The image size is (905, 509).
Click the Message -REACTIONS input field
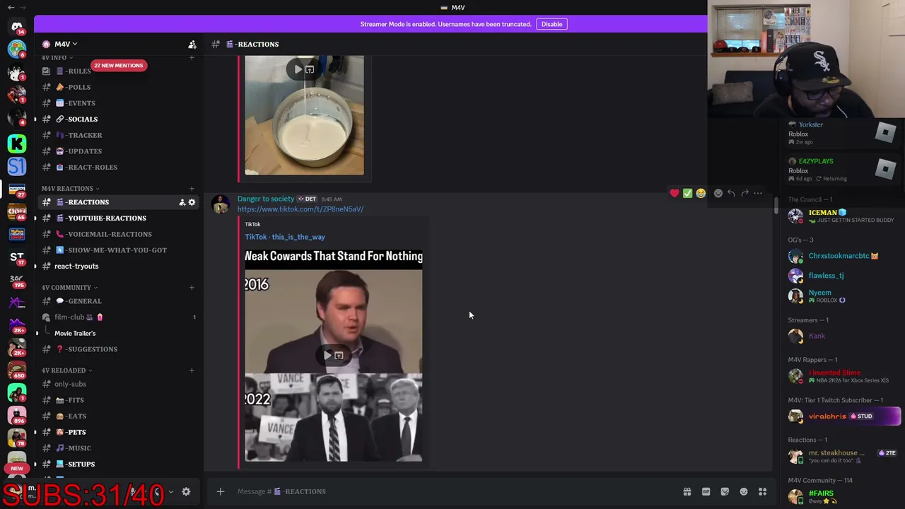(x=452, y=491)
